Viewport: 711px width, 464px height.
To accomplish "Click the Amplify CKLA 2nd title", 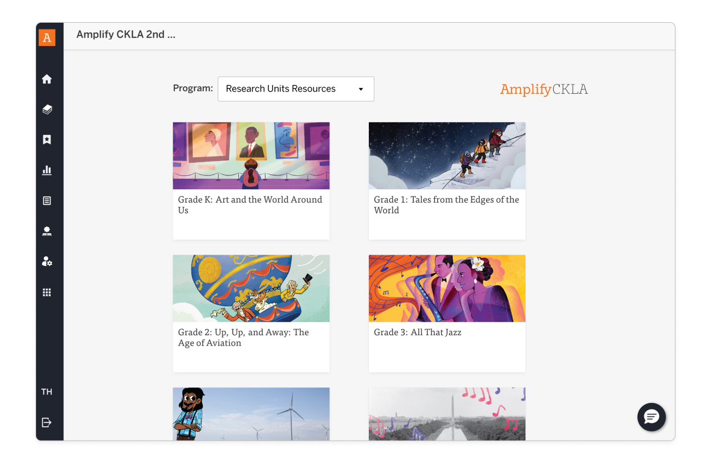I will [126, 34].
